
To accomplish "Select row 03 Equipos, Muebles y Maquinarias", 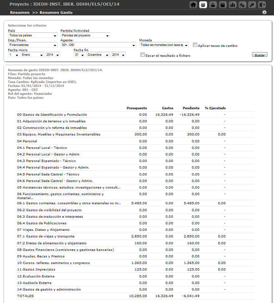I will pyautogui.click(x=135, y=134).
